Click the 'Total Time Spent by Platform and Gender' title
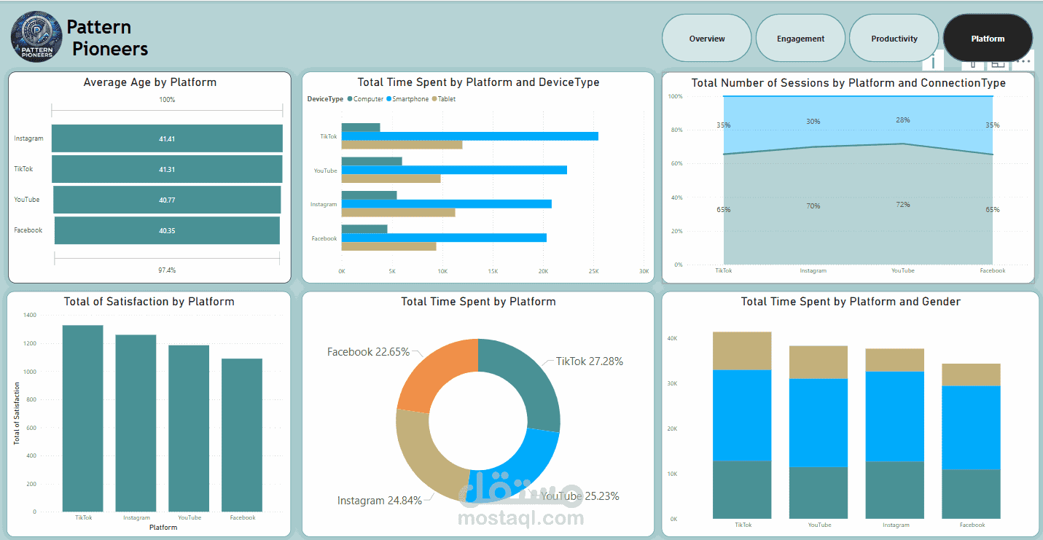 (851, 302)
